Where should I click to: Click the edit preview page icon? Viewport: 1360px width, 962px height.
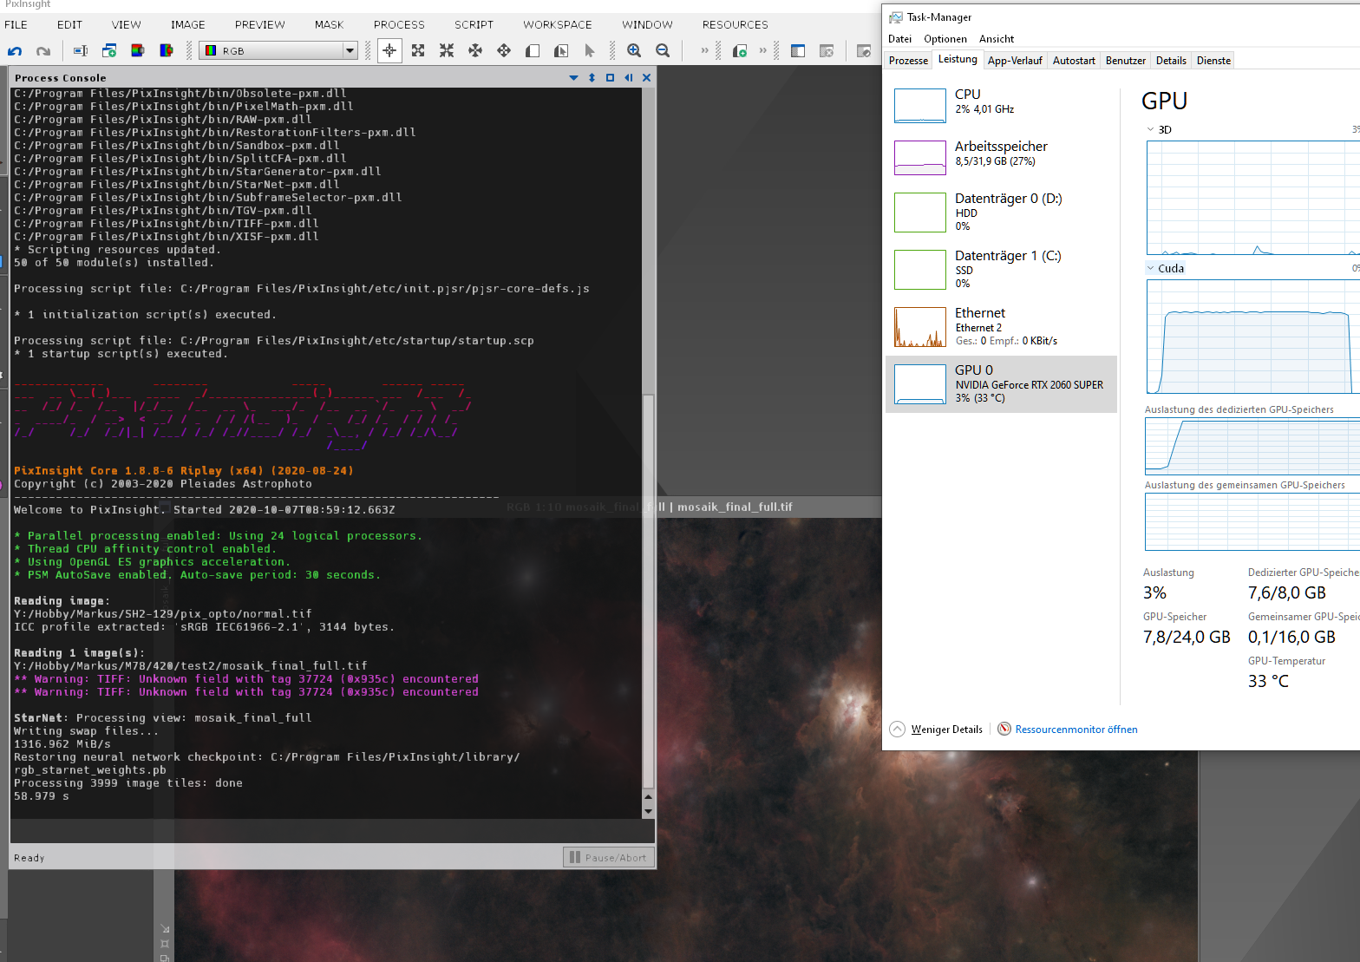[x=561, y=51]
